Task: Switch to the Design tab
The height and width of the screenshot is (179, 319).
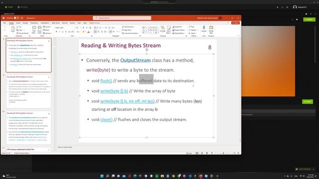Action: coord(25,23)
